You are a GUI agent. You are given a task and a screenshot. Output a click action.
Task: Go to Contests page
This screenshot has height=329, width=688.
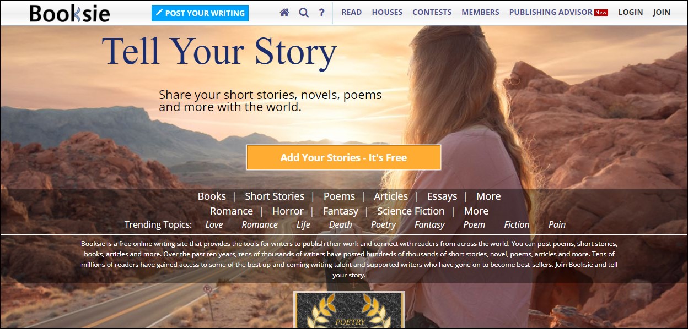click(x=432, y=12)
